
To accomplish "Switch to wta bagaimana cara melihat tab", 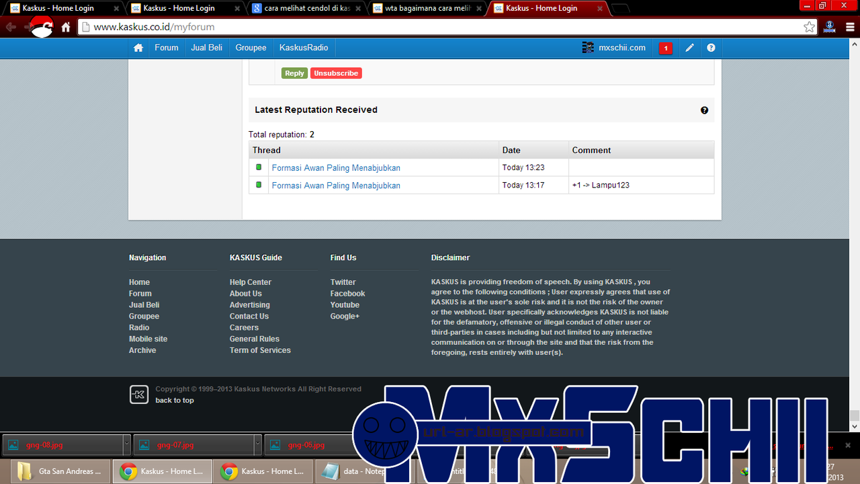I will (x=426, y=8).
